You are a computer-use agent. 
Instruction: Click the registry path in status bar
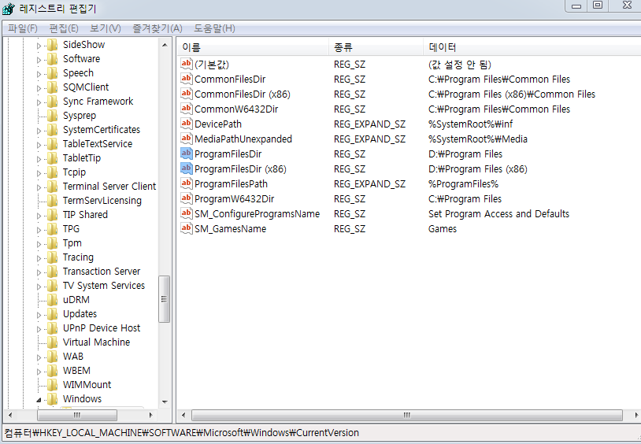point(182,432)
